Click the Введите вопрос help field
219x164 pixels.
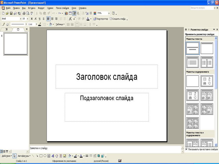click(202, 8)
